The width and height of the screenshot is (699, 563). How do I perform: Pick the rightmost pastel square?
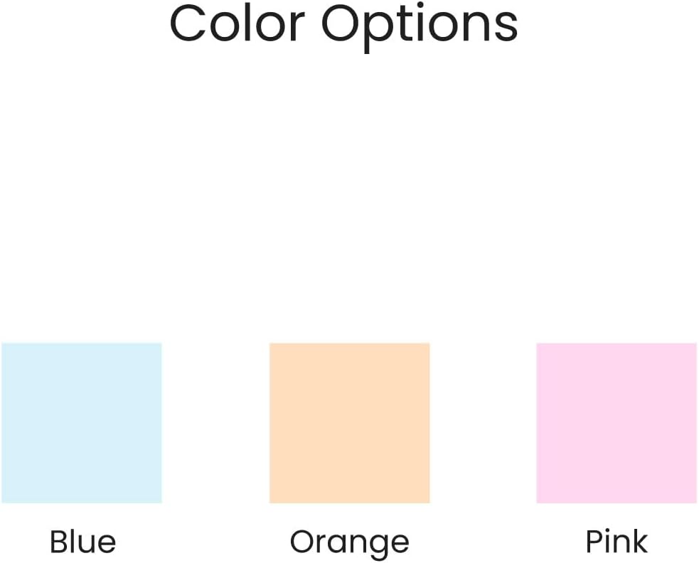point(616,422)
